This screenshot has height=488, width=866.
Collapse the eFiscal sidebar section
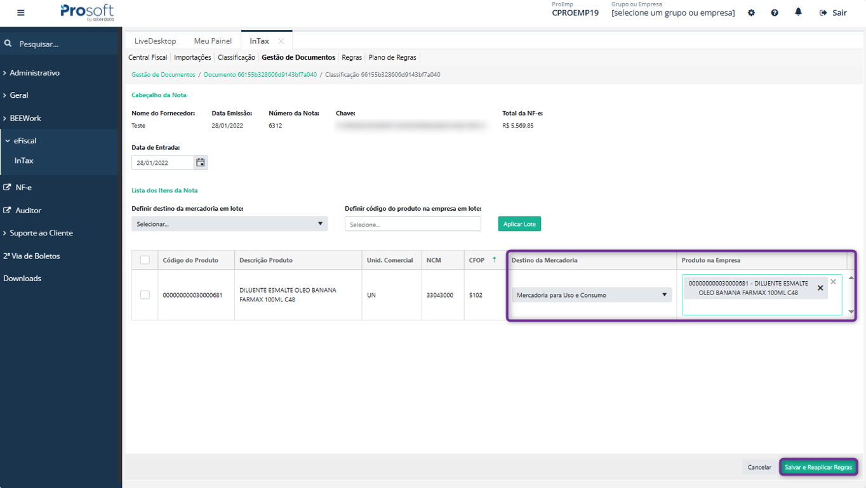coord(21,140)
